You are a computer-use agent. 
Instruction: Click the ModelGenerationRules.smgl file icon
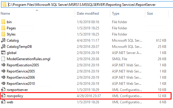(x=3, y=59)
